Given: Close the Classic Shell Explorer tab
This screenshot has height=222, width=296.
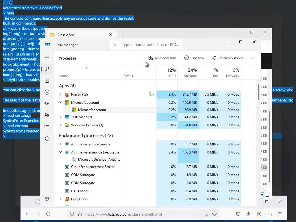Looking at the screenshot, I should (111, 35).
